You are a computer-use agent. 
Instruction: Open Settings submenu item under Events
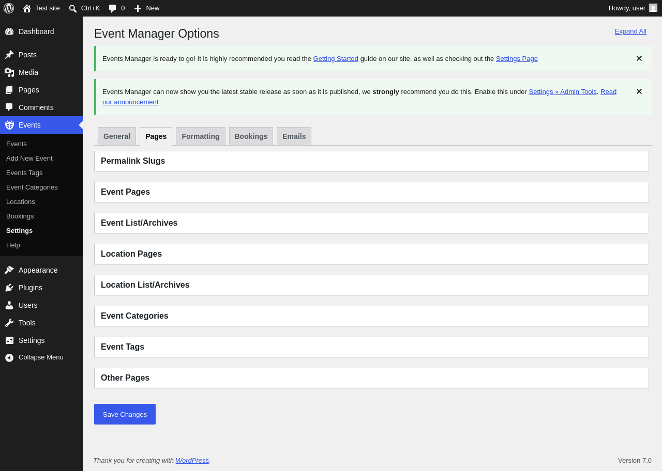[19, 230]
